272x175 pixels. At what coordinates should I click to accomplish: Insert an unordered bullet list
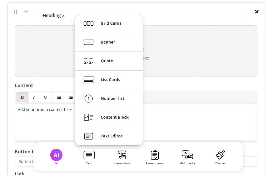click(x=59, y=97)
